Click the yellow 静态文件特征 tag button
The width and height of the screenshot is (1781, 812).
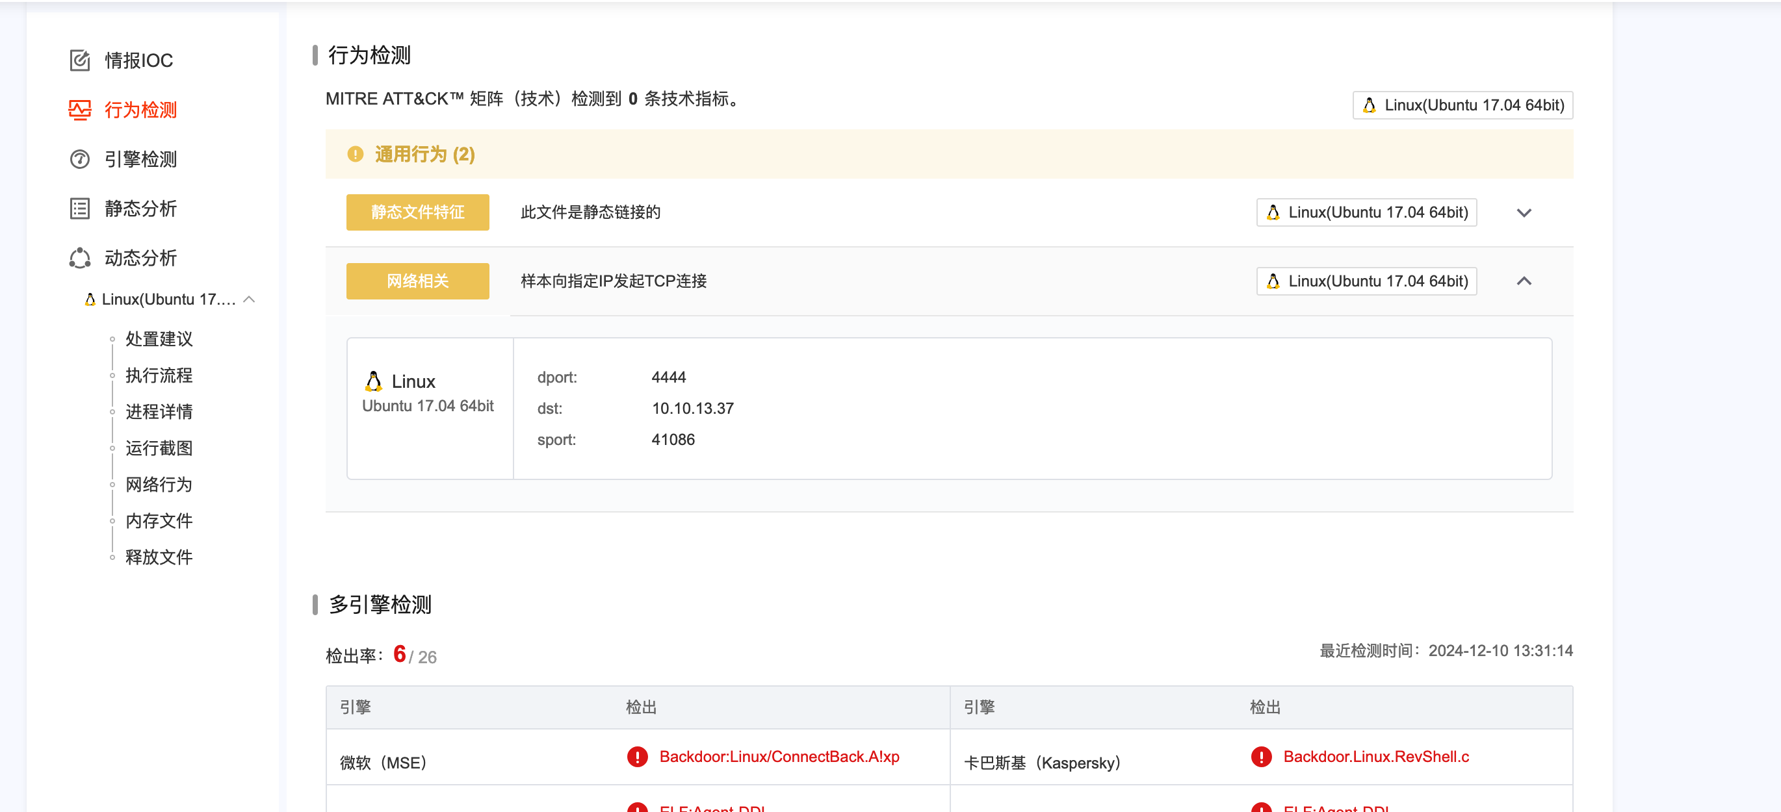click(417, 213)
